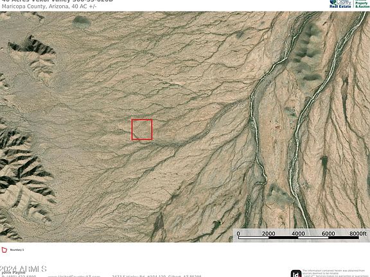The width and height of the screenshot is (370, 277).
Task: Click the 6000 label on scale
Action: 328,233
